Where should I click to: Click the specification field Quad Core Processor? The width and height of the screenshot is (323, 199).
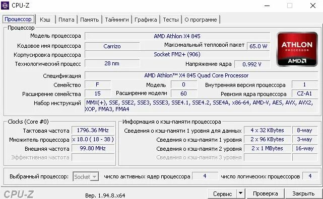tap(201, 75)
